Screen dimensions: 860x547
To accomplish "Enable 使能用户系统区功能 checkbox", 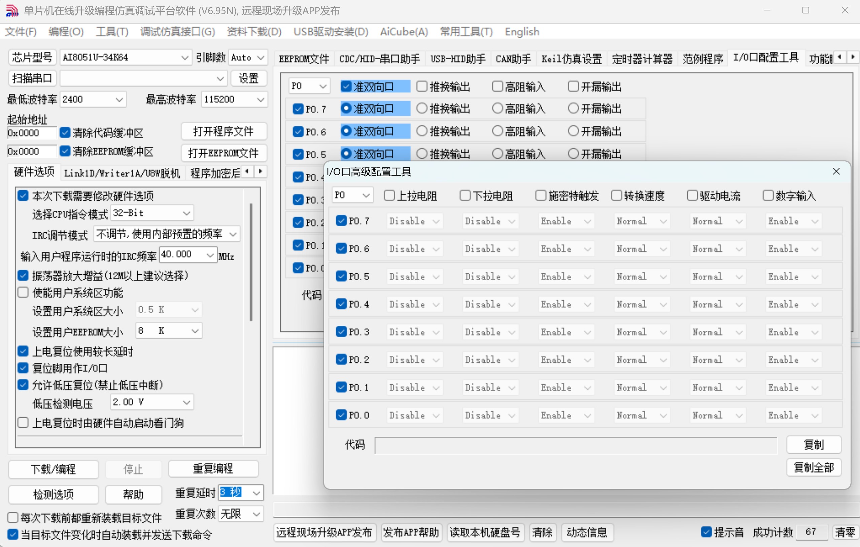I will (x=23, y=292).
